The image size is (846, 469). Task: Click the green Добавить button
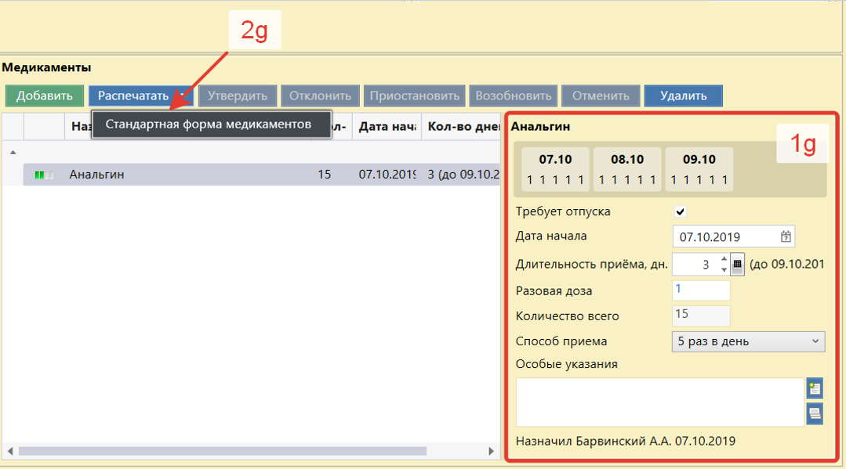(44, 96)
